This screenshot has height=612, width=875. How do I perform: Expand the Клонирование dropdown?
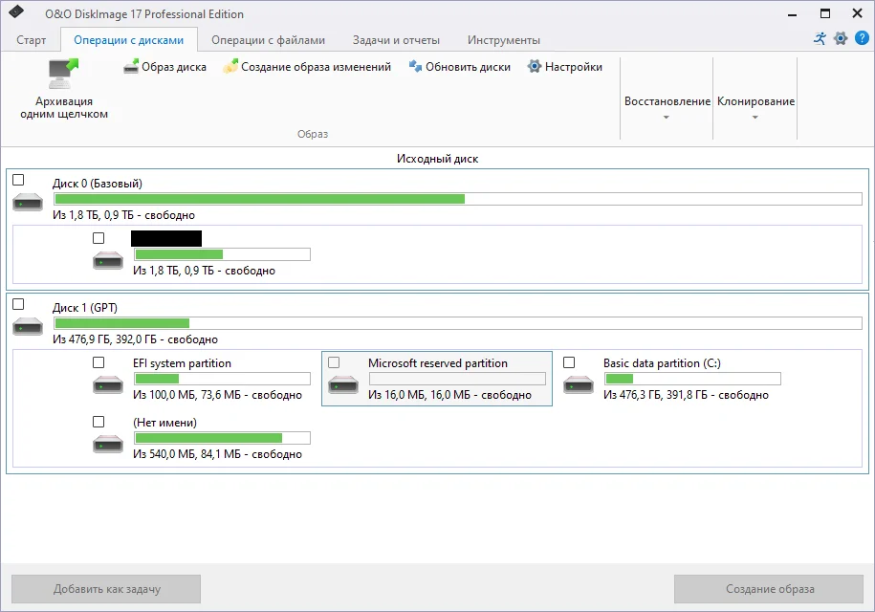tap(755, 107)
